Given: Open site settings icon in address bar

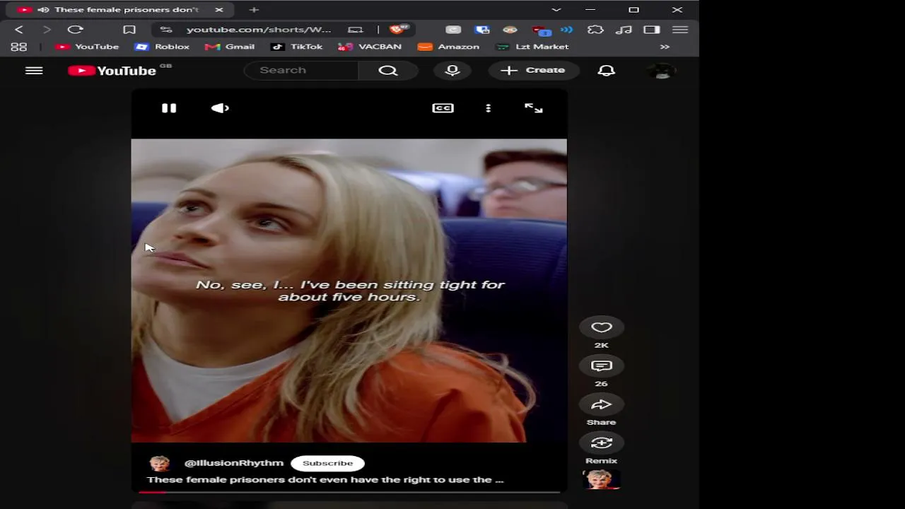Looking at the screenshot, I should point(165,30).
